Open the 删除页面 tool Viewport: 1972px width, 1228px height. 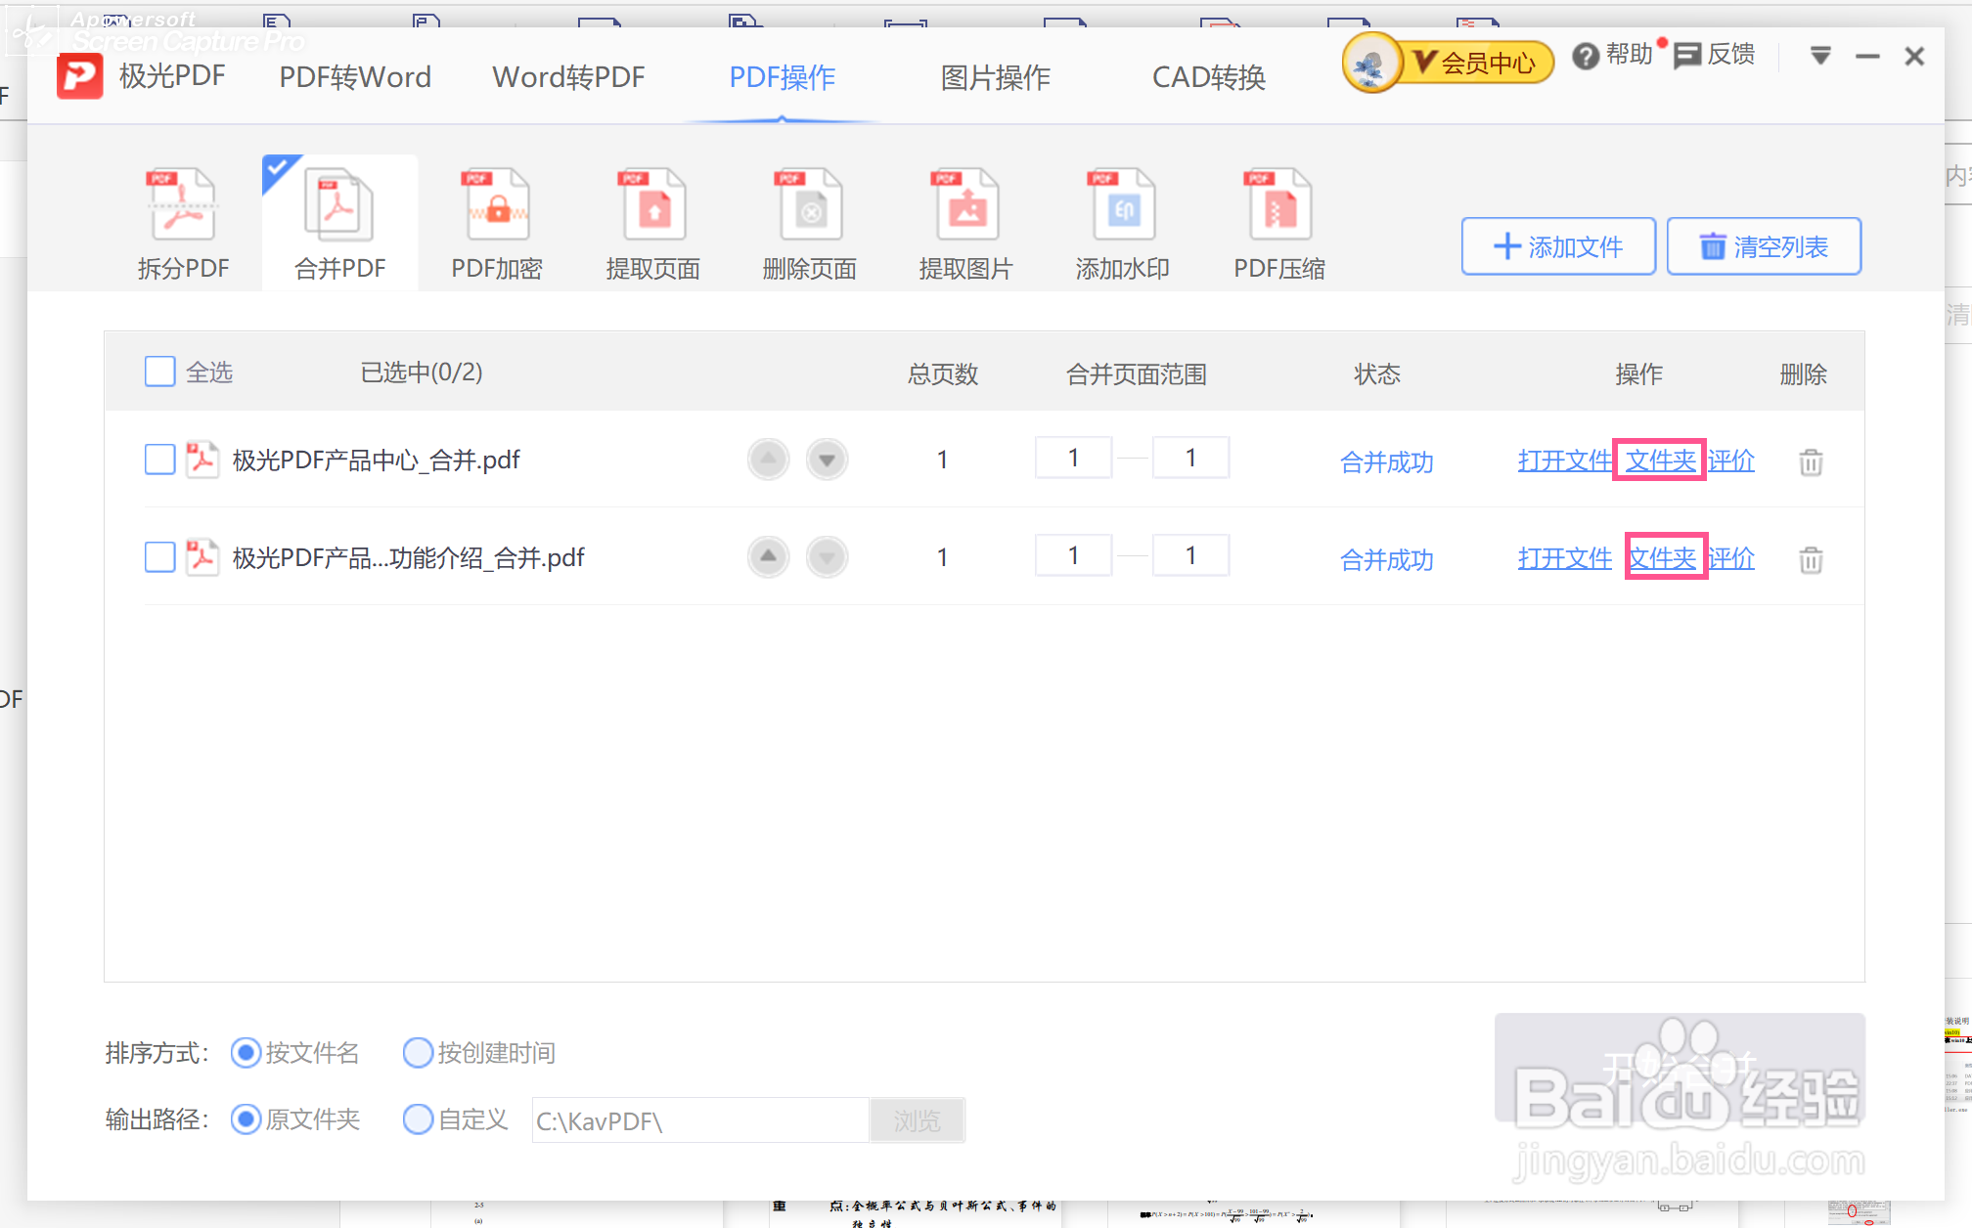click(x=810, y=224)
